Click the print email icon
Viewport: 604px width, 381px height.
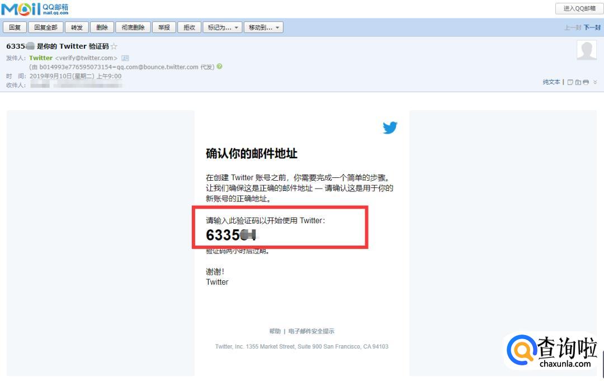pyautogui.click(x=586, y=82)
